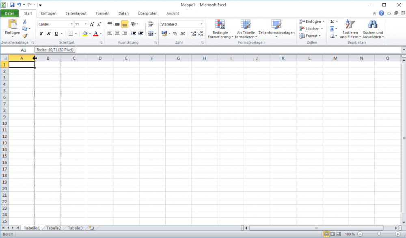Click the font color A icon
This screenshot has height=238, width=406.
pos(95,33)
